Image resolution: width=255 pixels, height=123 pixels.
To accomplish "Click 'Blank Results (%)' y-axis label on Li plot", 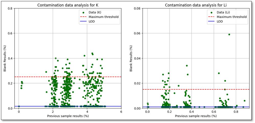I will 131,58.
